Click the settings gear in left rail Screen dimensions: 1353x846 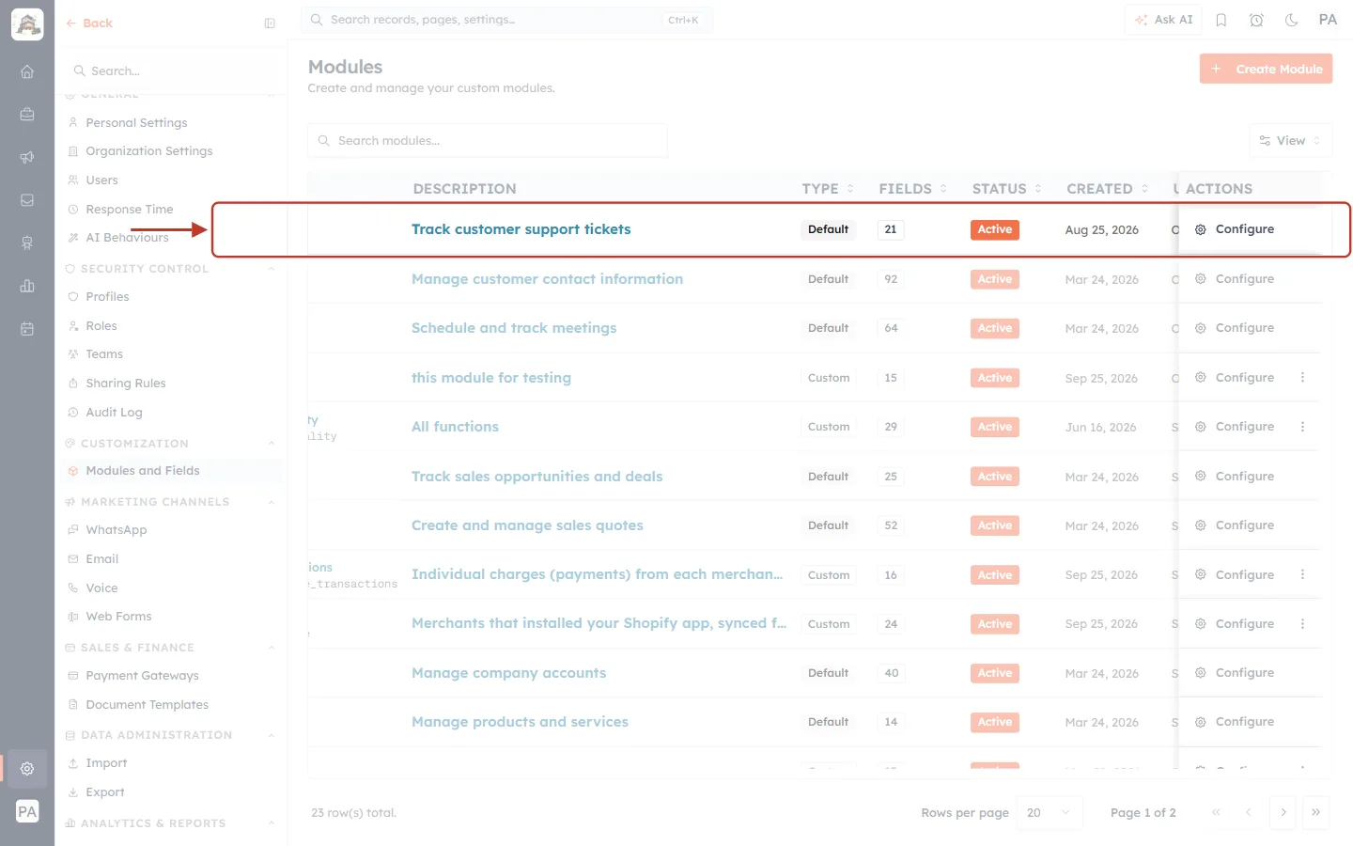click(x=27, y=768)
